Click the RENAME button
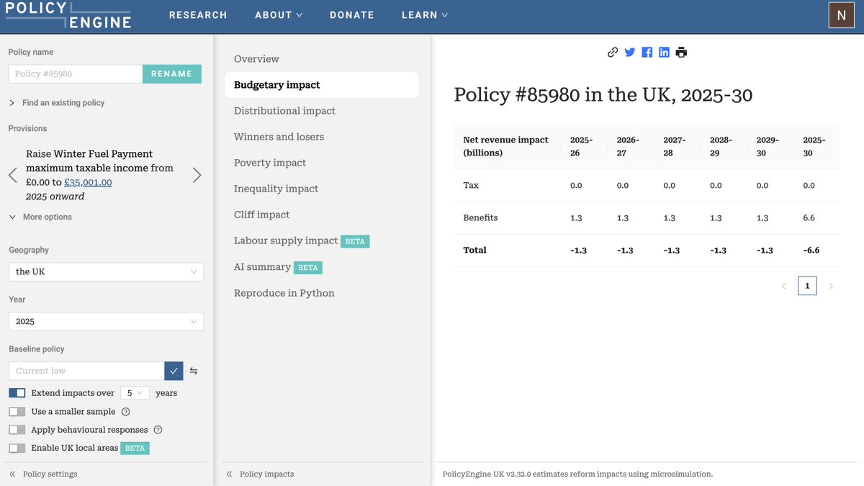This screenshot has width=864, height=486. point(172,73)
